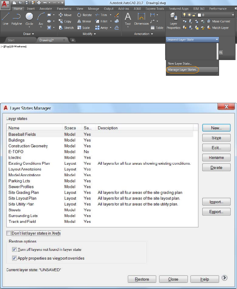Select the Site Grading Plan row
The image size is (237, 289).
(x=100, y=192)
